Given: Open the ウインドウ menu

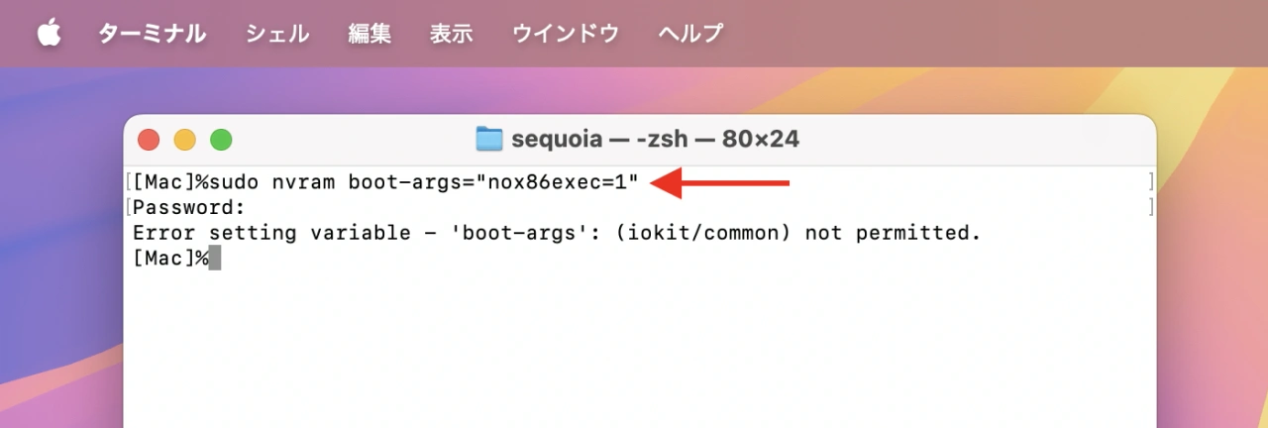Looking at the screenshot, I should point(566,34).
